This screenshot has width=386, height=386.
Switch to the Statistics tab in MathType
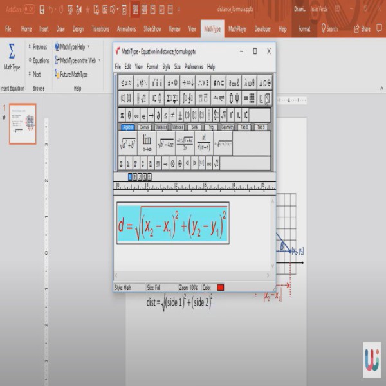[x=161, y=127]
